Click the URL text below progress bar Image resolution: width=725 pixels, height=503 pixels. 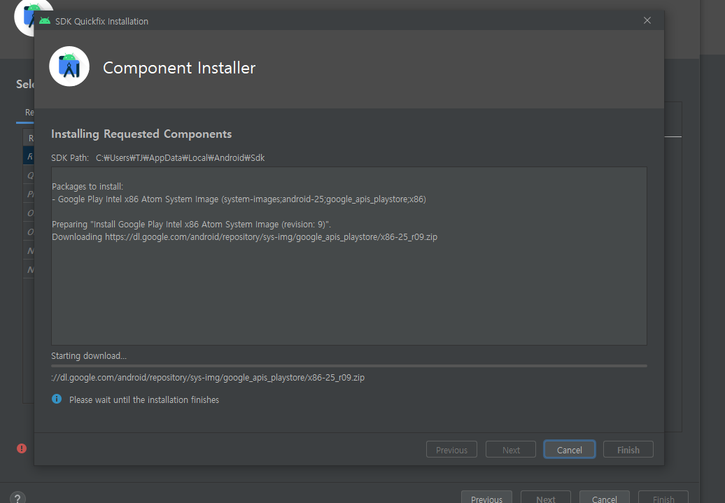point(208,377)
